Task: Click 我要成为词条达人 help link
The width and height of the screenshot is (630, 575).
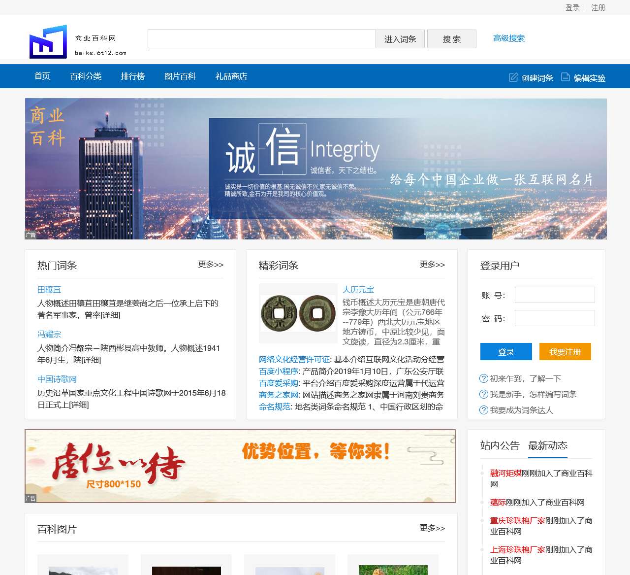Action: point(522,410)
